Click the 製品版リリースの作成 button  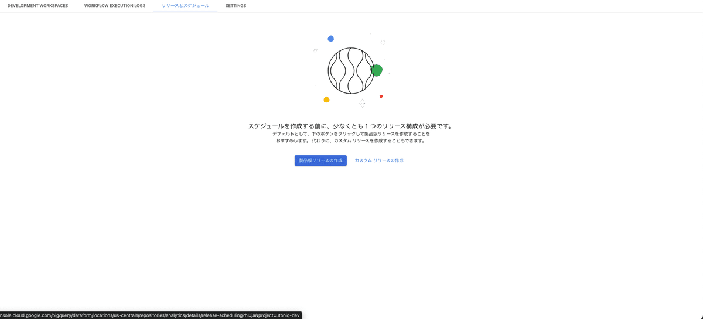point(320,160)
